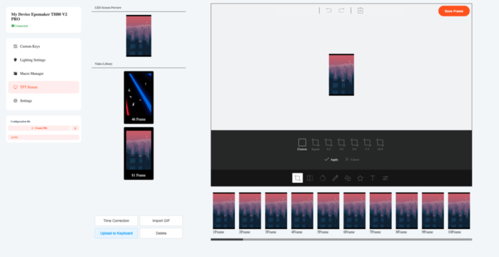The image size is (499, 257).
Task: Open the Filter adjustments tool
Action: (385, 178)
